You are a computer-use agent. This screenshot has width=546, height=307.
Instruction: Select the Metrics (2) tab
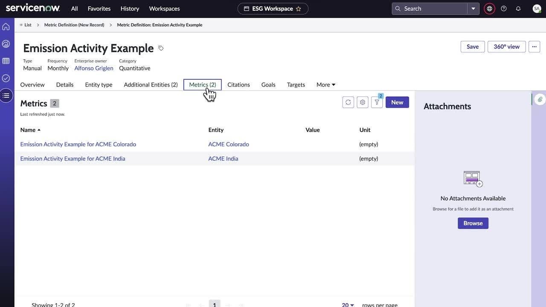(203, 84)
